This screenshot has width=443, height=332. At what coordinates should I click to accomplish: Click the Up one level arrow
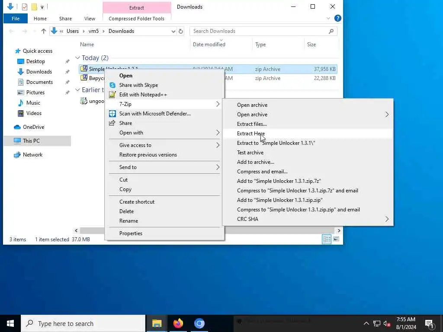point(44,31)
